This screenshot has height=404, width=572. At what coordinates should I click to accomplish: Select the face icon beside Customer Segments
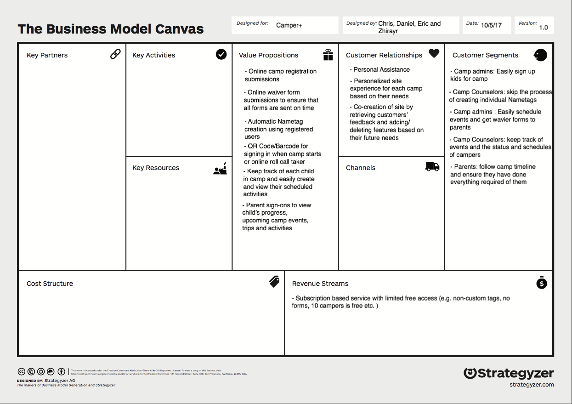pos(540,55)
